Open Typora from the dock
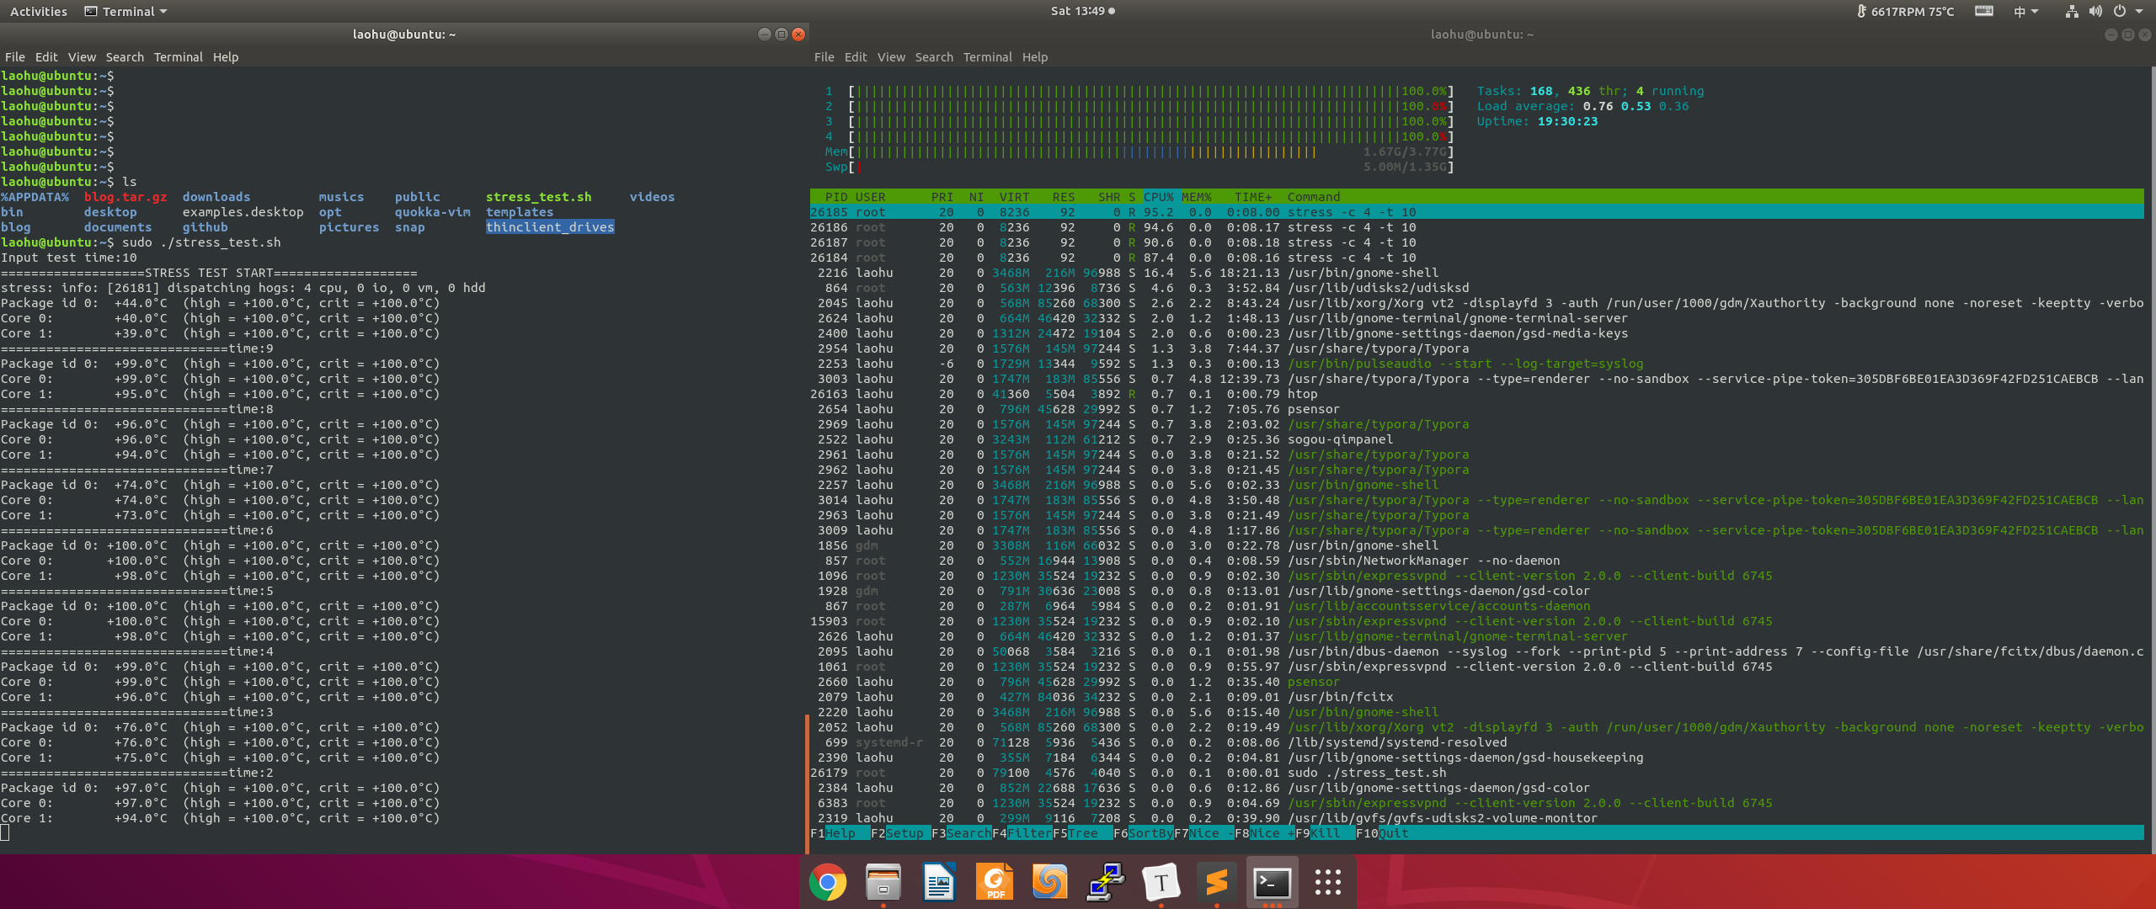The image size is (2156, 909). (x=1161, y=882)
